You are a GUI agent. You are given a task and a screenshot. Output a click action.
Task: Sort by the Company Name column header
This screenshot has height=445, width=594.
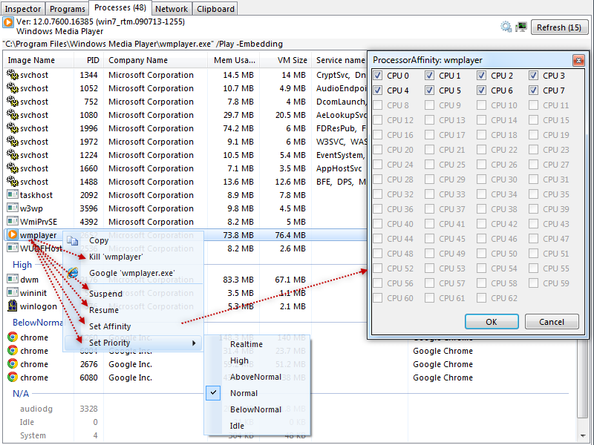tap(155, 60)
